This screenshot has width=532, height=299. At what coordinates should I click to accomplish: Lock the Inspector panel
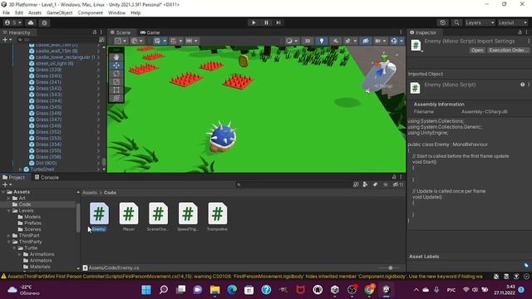pos(520,32)
